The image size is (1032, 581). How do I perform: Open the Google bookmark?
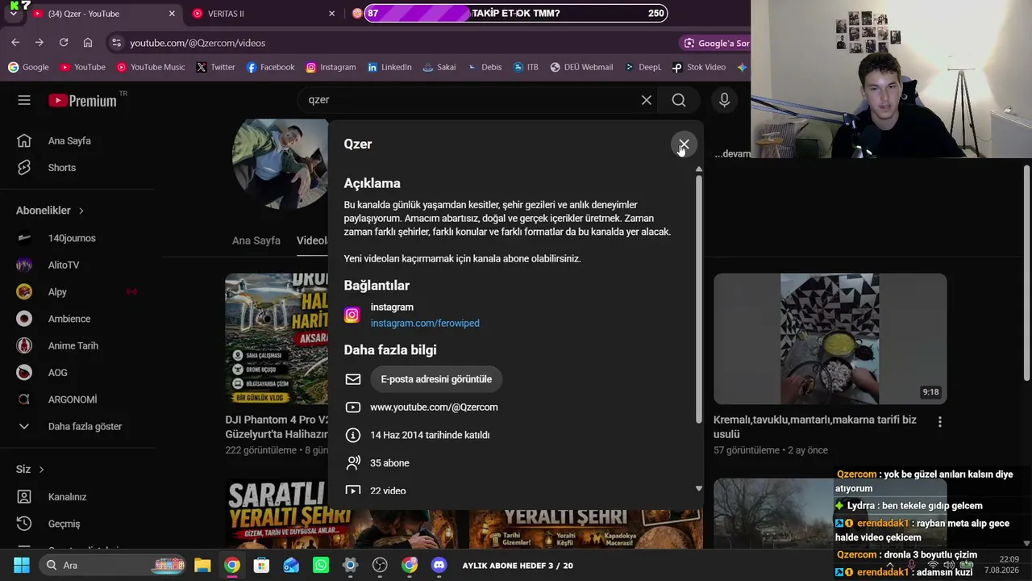pos(28,67)
